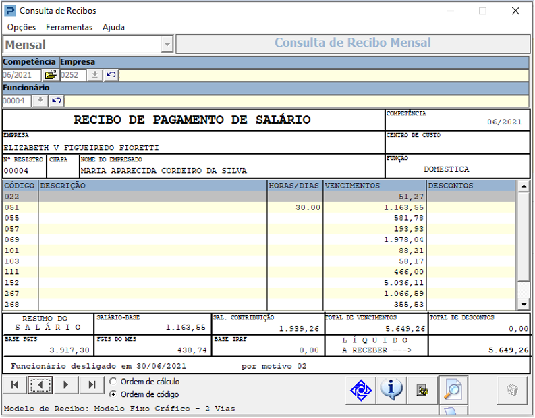Screen dimensions: 535x418
Task: Select the row with code 069
Action: point(259,240)
